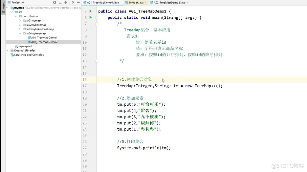Select the External Libraries tree item
Image resolution: width=307 pixels, height=172 pixels.
tap(25, 51)
